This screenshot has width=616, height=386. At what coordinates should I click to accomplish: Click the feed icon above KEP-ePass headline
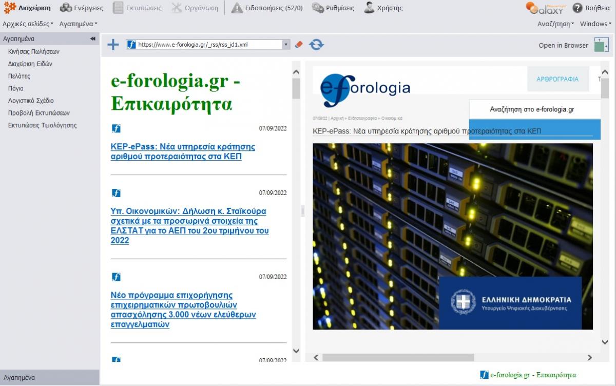[x=116, y=128]
